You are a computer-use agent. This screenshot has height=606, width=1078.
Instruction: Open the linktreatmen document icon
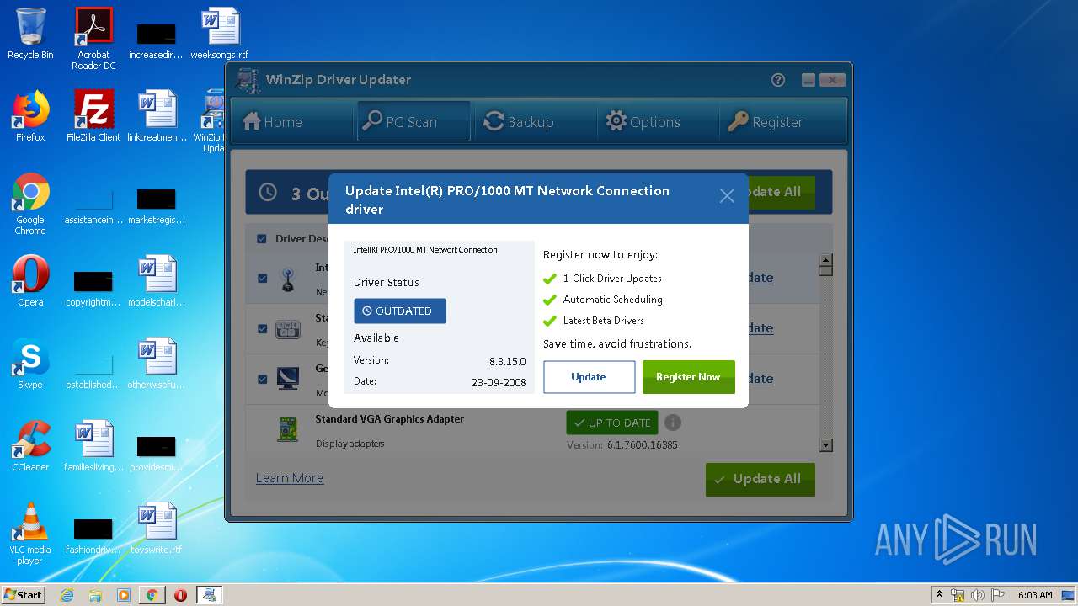coord(157,116)
